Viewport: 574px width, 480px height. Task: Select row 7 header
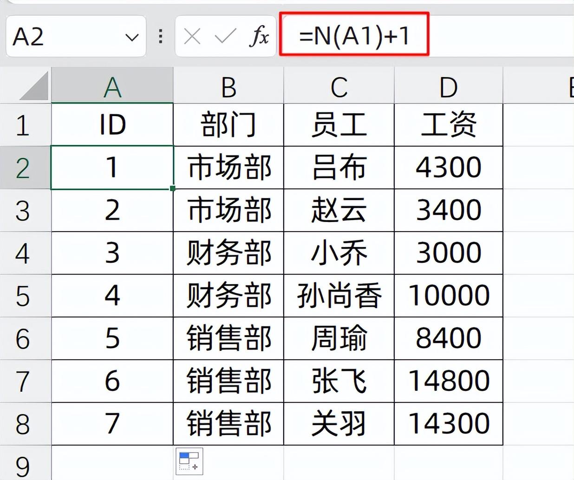(25, 381)
